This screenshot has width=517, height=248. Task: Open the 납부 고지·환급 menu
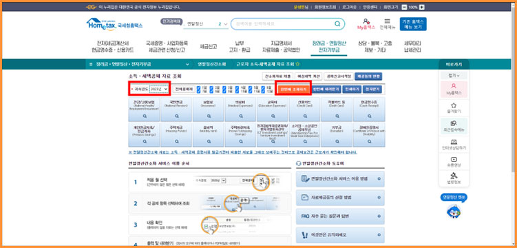point(240,47)
